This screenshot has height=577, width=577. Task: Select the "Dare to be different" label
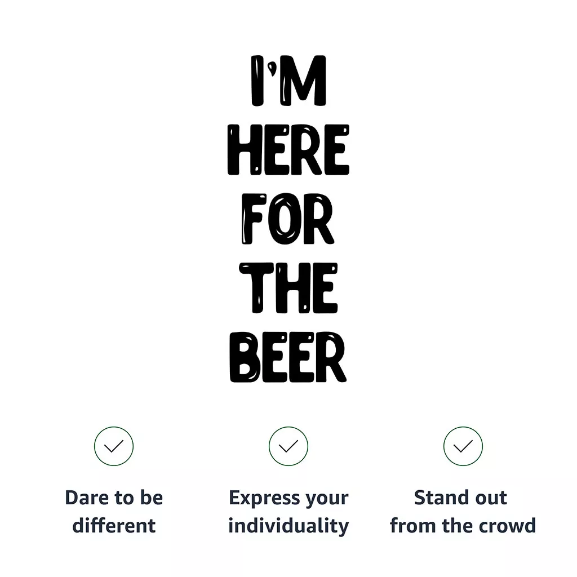pos(114,512)
